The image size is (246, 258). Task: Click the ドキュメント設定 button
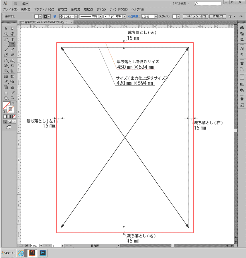pyautogui.click(x=195, y=17)
